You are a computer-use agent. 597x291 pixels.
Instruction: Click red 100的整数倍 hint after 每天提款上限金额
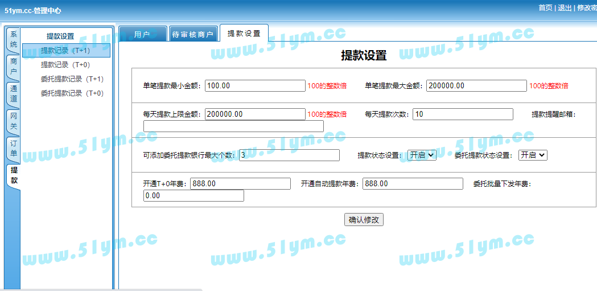(x=327, y=114)
